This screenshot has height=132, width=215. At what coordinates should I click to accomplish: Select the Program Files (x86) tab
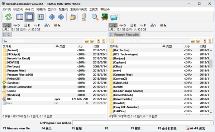[124, 34]
